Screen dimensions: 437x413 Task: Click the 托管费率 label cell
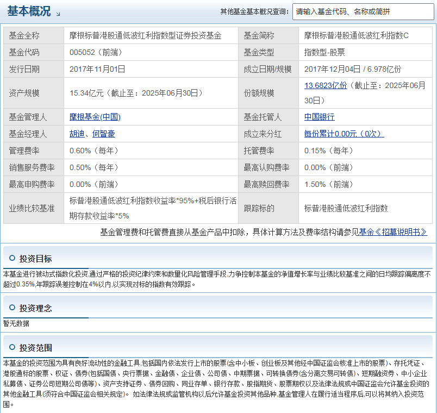click(x=269, y=151)
